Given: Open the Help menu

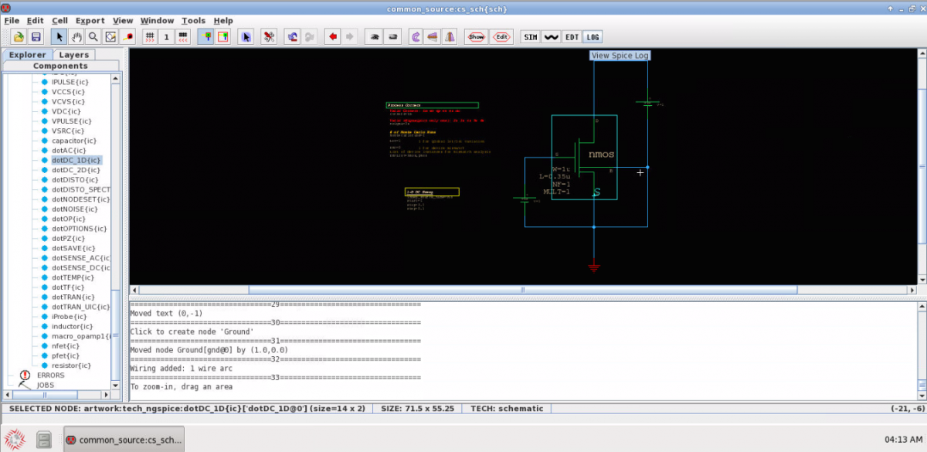Looking at the screenshot, I should tap(223, 21).
